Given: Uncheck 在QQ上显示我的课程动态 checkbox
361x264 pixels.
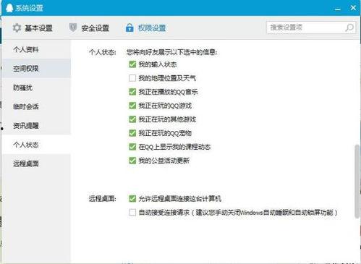Looking at the screenshot, I should pyautogui.click(x=132, y=147).
